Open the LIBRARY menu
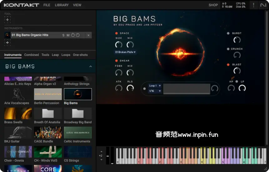The height and width of the screenshot is (172, 269). (62, 5)
